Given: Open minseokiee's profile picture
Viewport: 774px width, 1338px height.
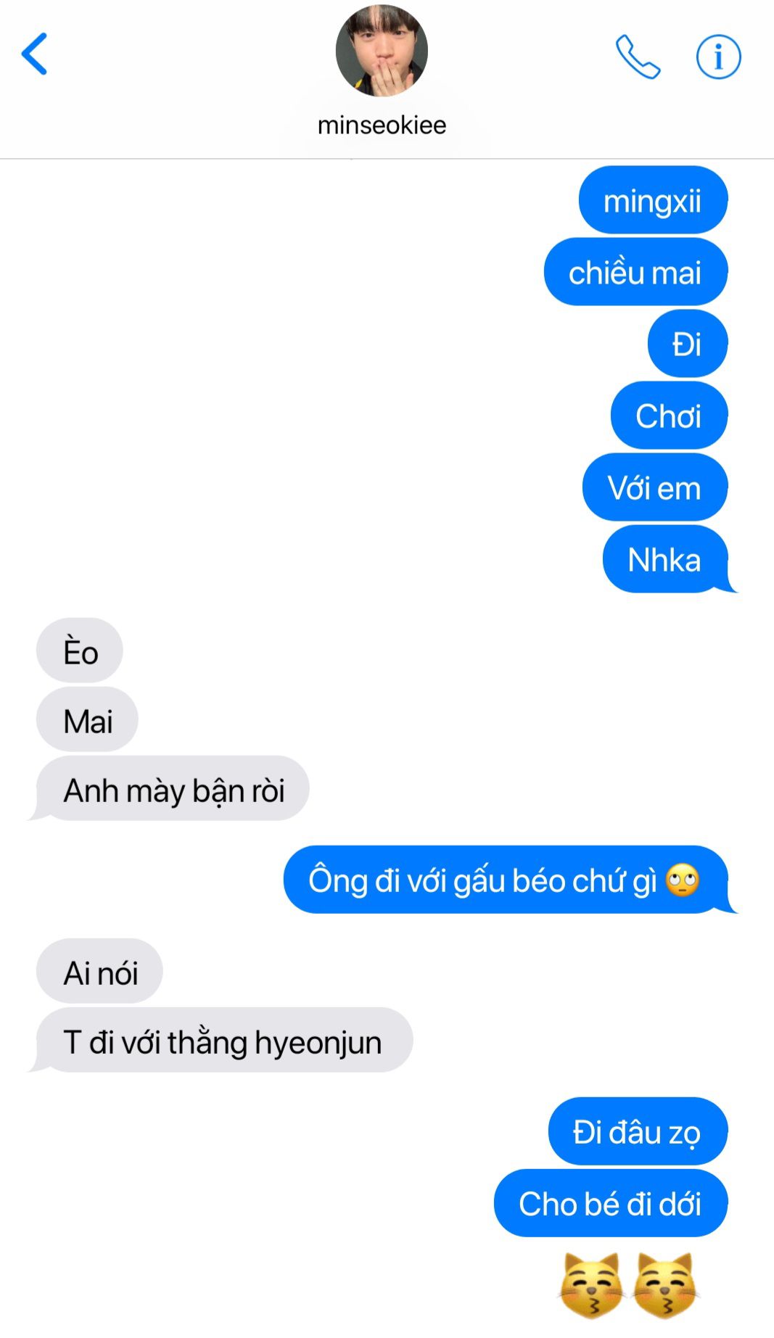Looking at the screenshot, I should pyautogui.click(x=382, y=51).
